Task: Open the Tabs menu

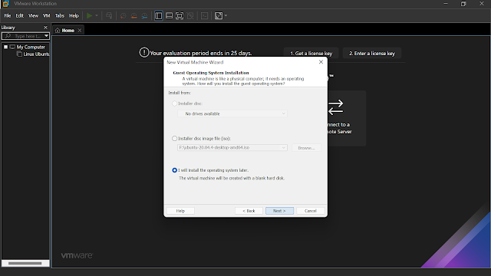Action: point(60,15)
